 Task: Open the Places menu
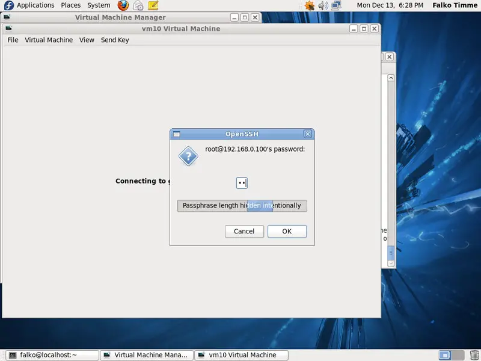click(x=71, y=5)
